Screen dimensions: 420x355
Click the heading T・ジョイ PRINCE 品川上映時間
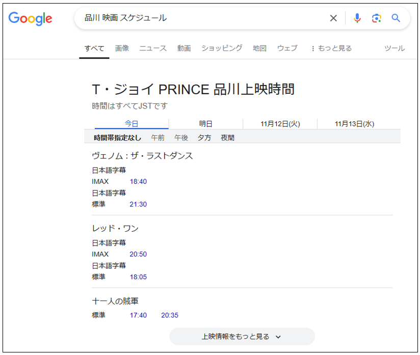click(x=193, y=89)
